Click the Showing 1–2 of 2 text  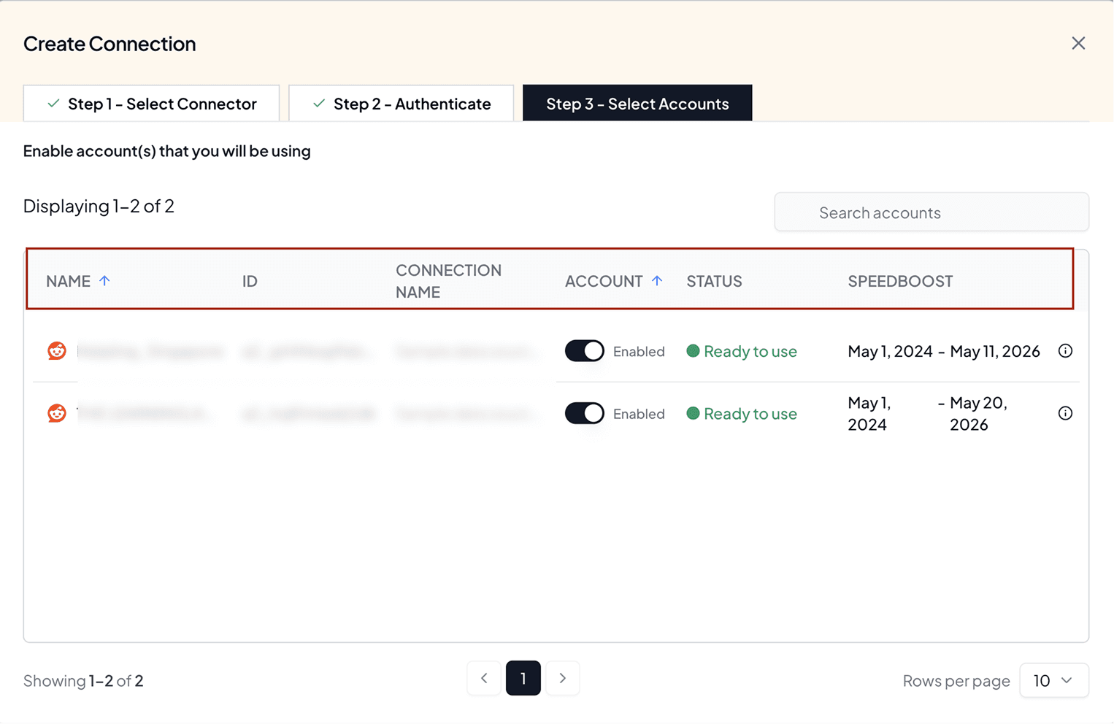click(83, 681)
